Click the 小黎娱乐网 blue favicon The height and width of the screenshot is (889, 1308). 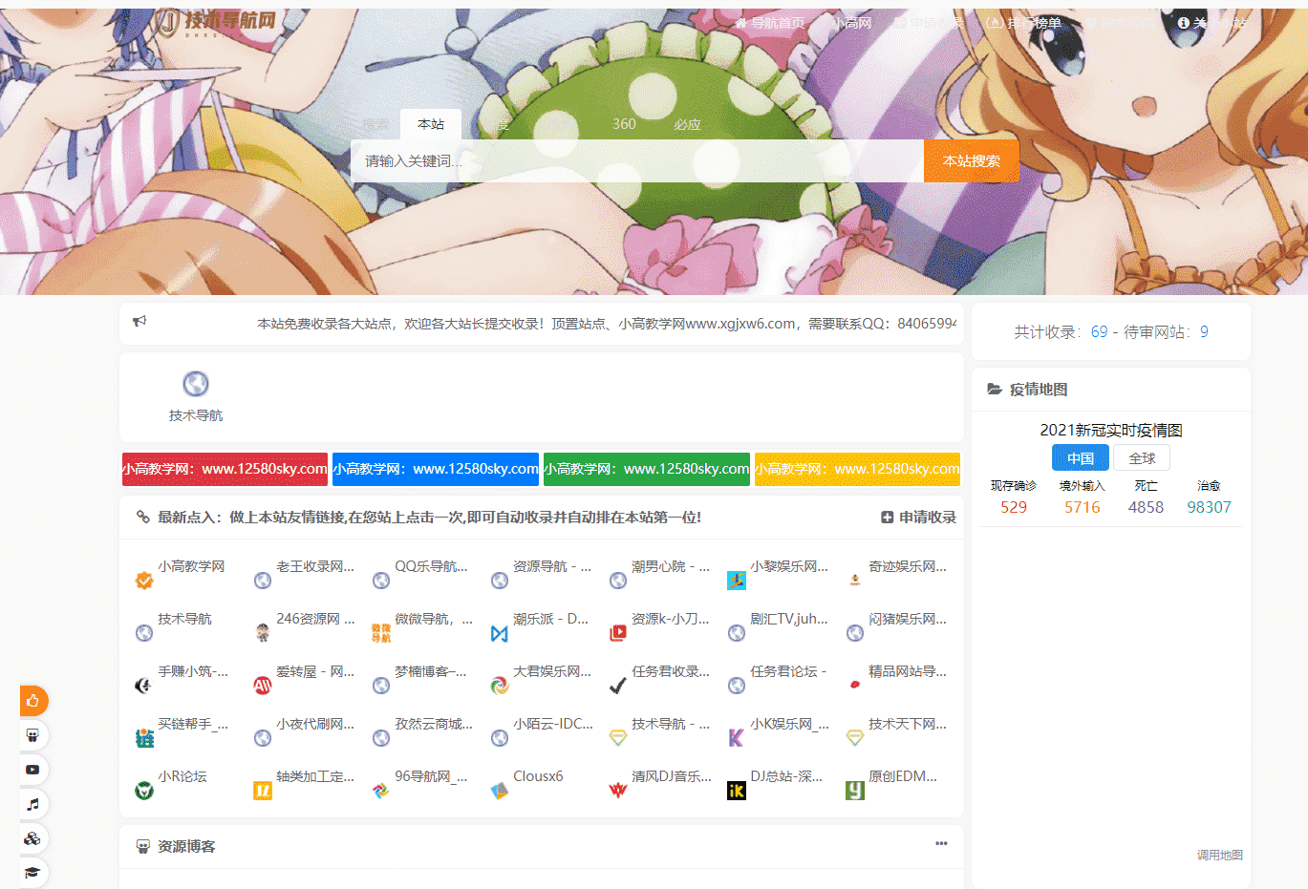[737, 580]
